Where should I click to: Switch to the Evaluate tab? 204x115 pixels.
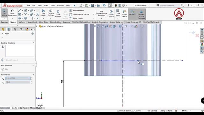[66, 22]
